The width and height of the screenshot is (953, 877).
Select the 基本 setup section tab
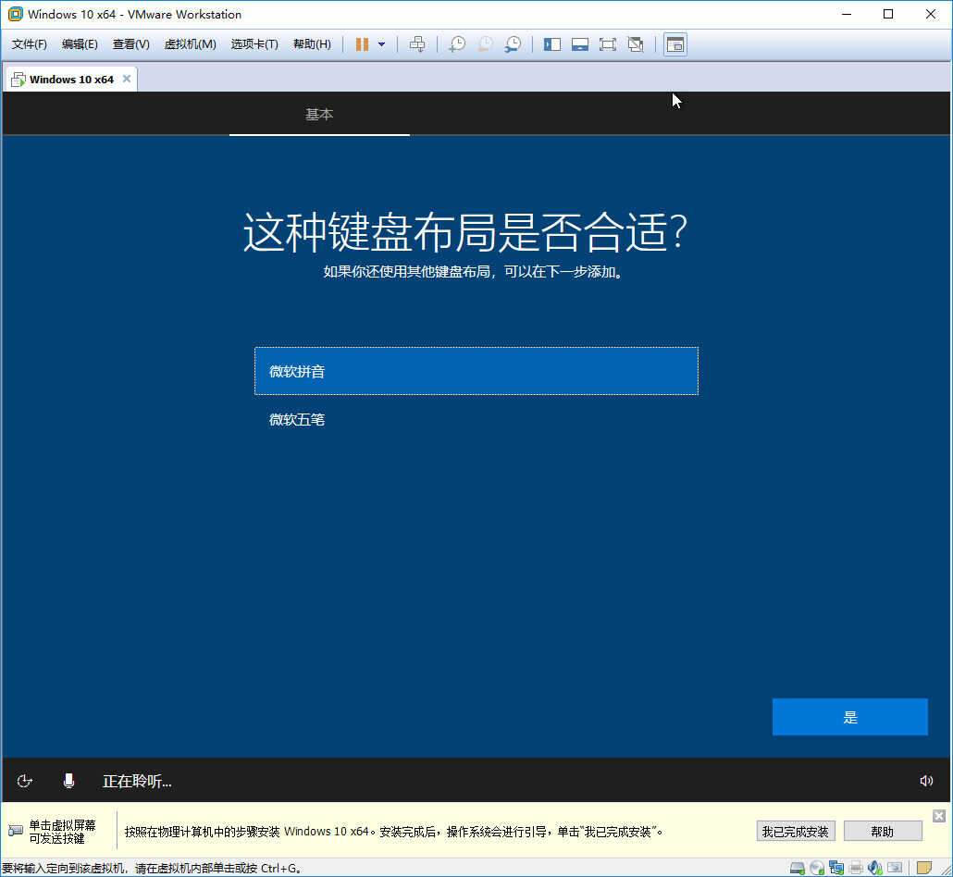pyautogui.click(x=319, y=115)
